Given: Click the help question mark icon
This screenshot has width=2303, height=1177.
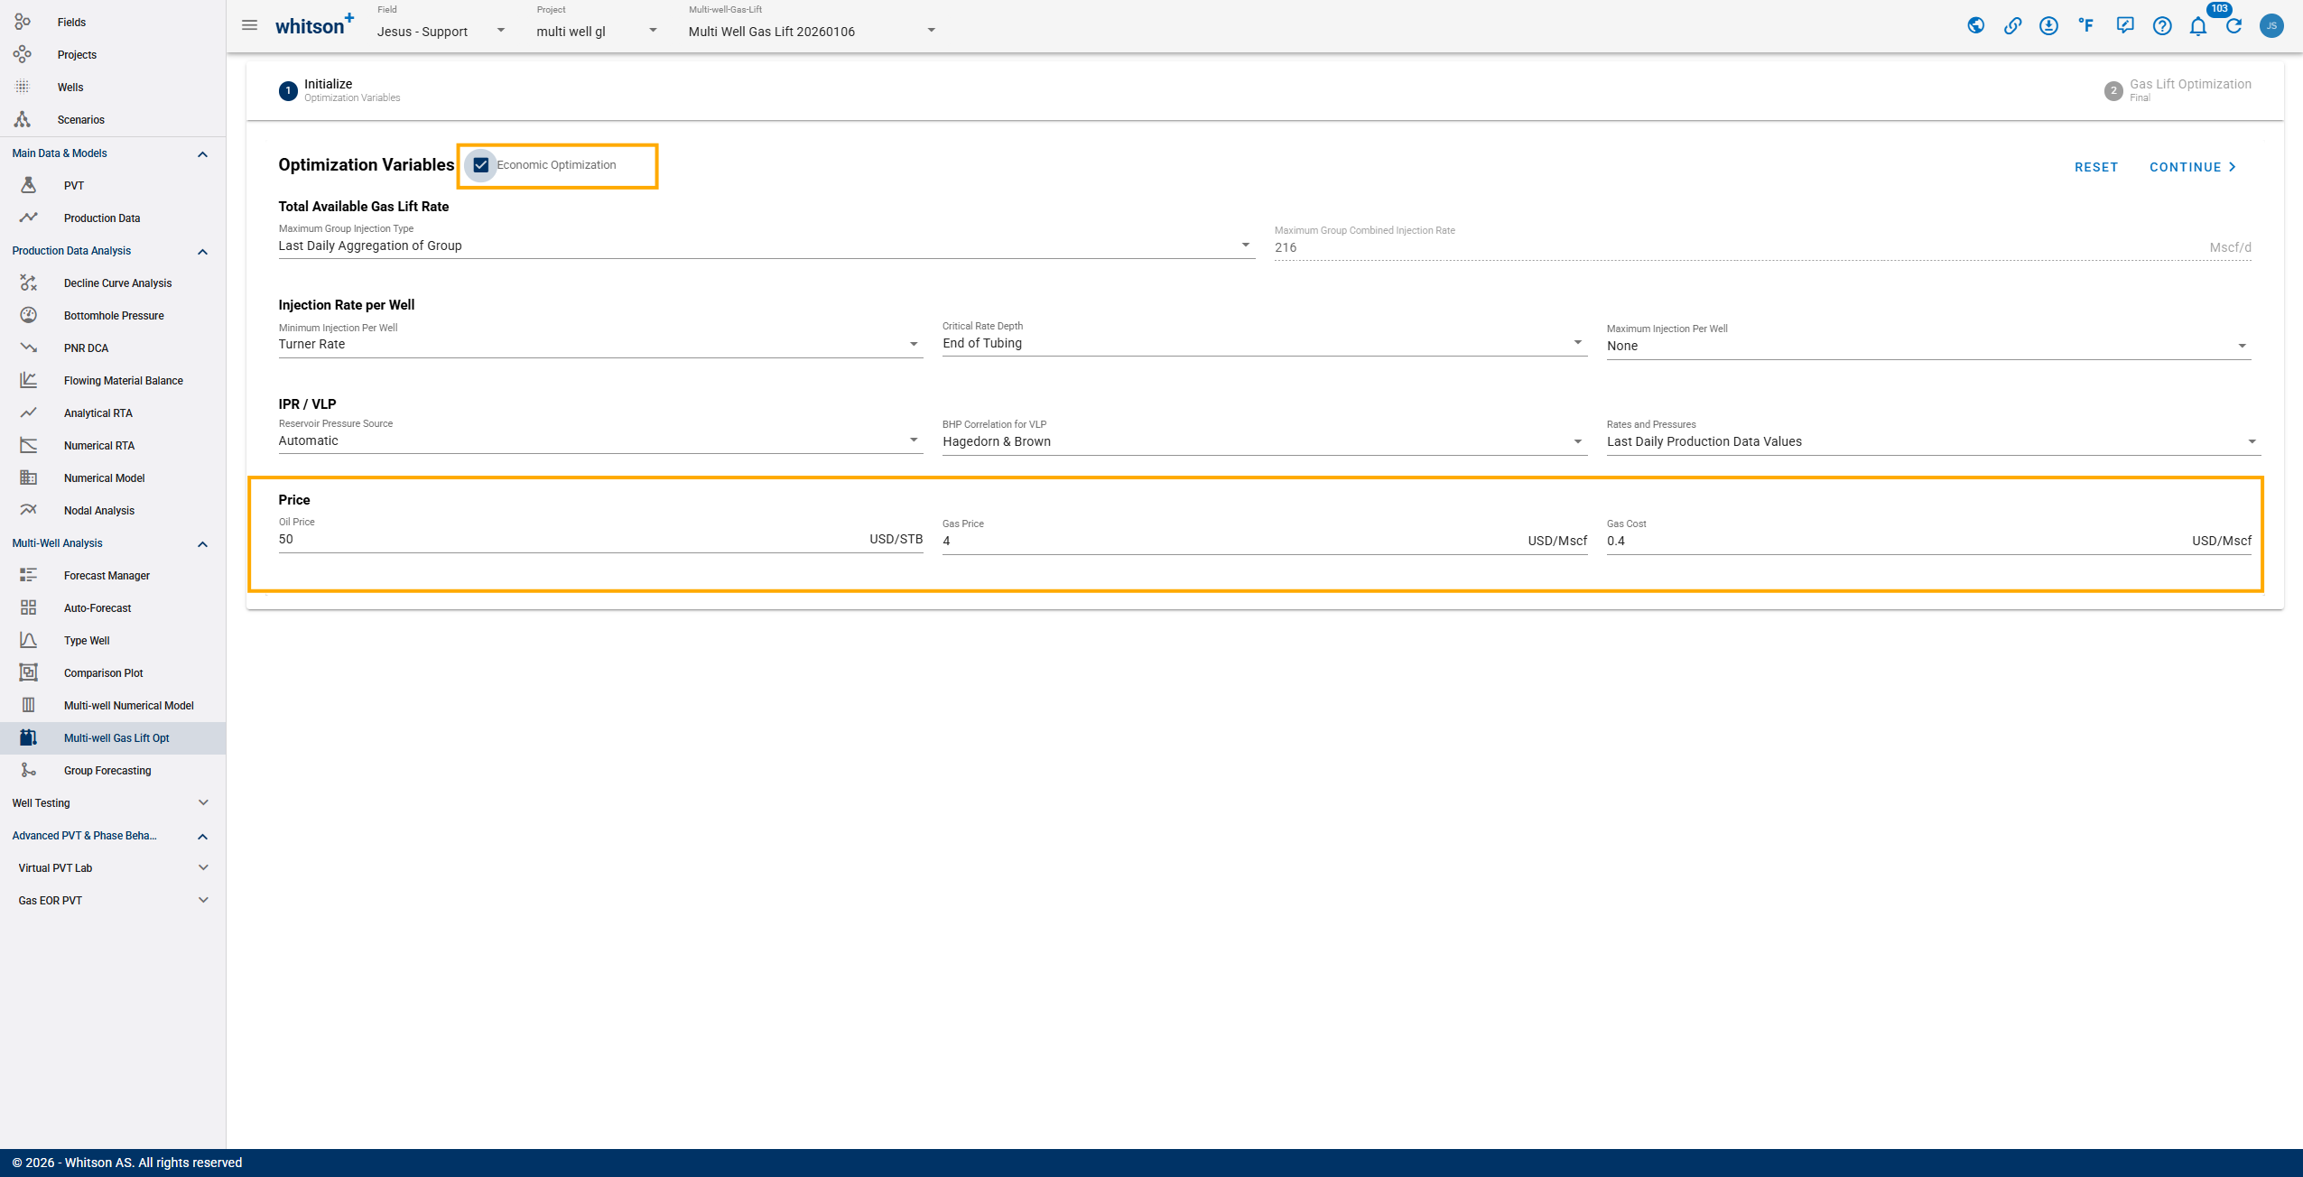Looking at the screenshot, I should 2161,26.
